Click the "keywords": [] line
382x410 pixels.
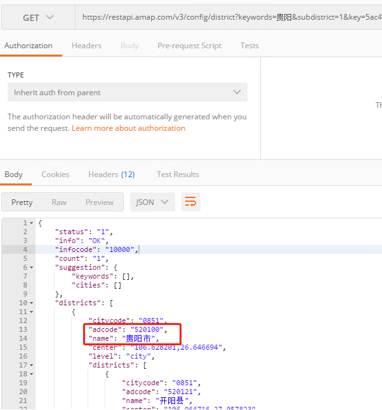tap(103, 276)
